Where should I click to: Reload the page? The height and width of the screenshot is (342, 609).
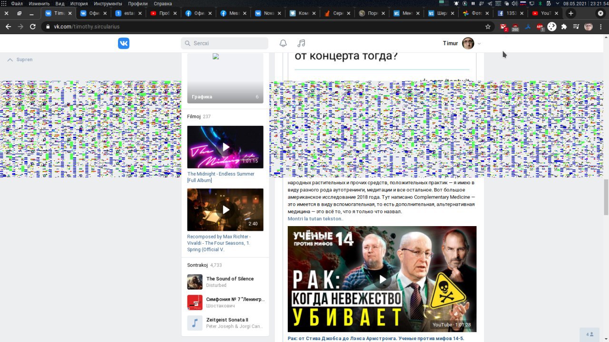[x=33, y=27]
